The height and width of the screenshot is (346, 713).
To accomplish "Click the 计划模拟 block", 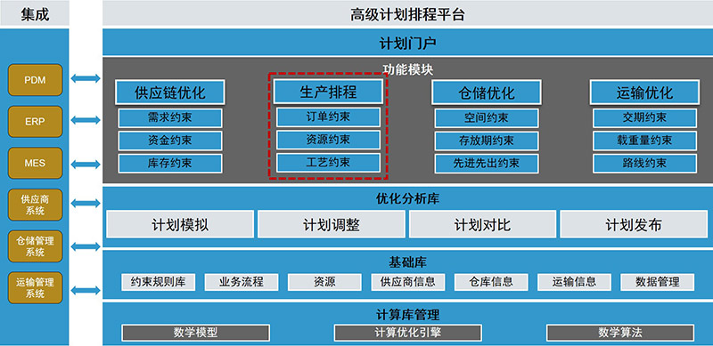I will pyautogui.click(x=180, y=224).
